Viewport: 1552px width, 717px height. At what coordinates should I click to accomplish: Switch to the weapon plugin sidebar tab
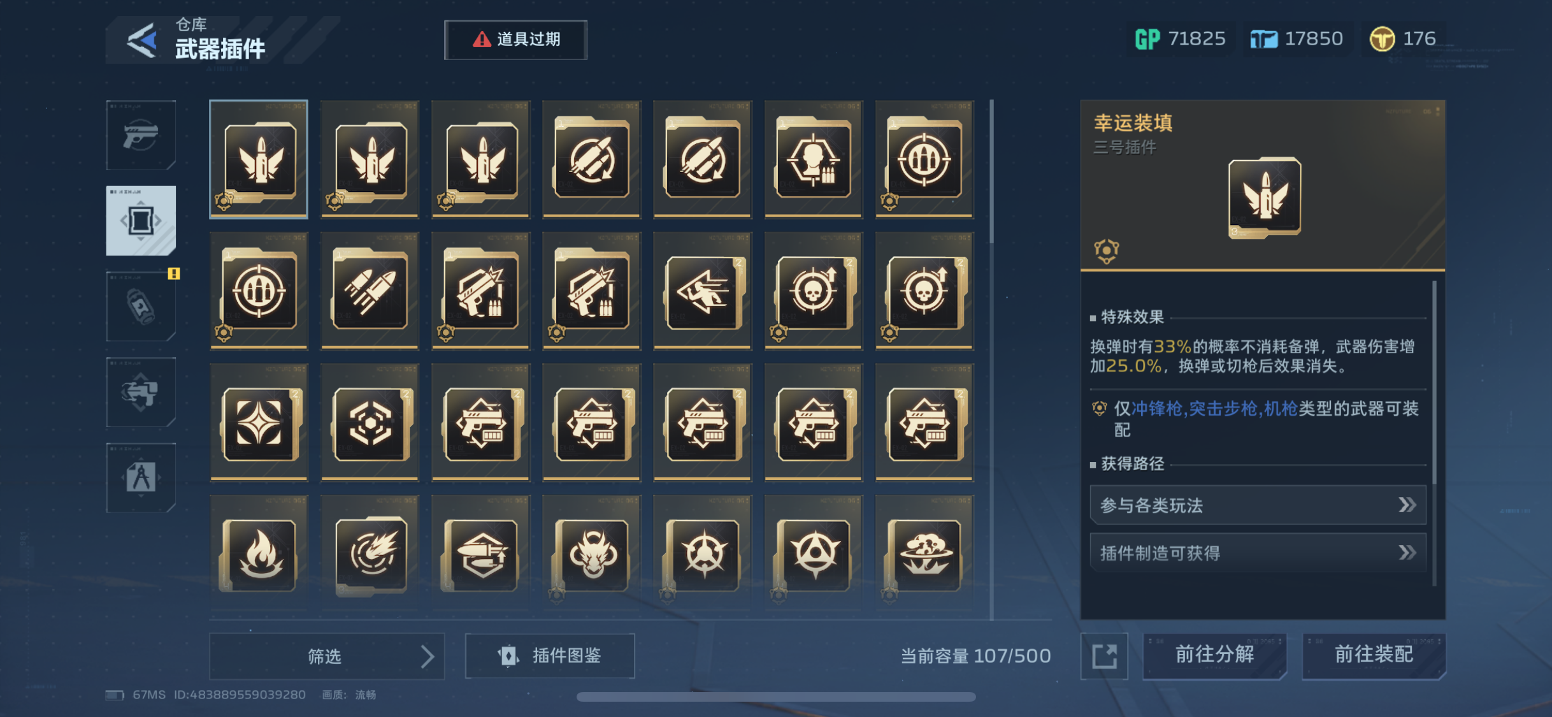point(141,221)
